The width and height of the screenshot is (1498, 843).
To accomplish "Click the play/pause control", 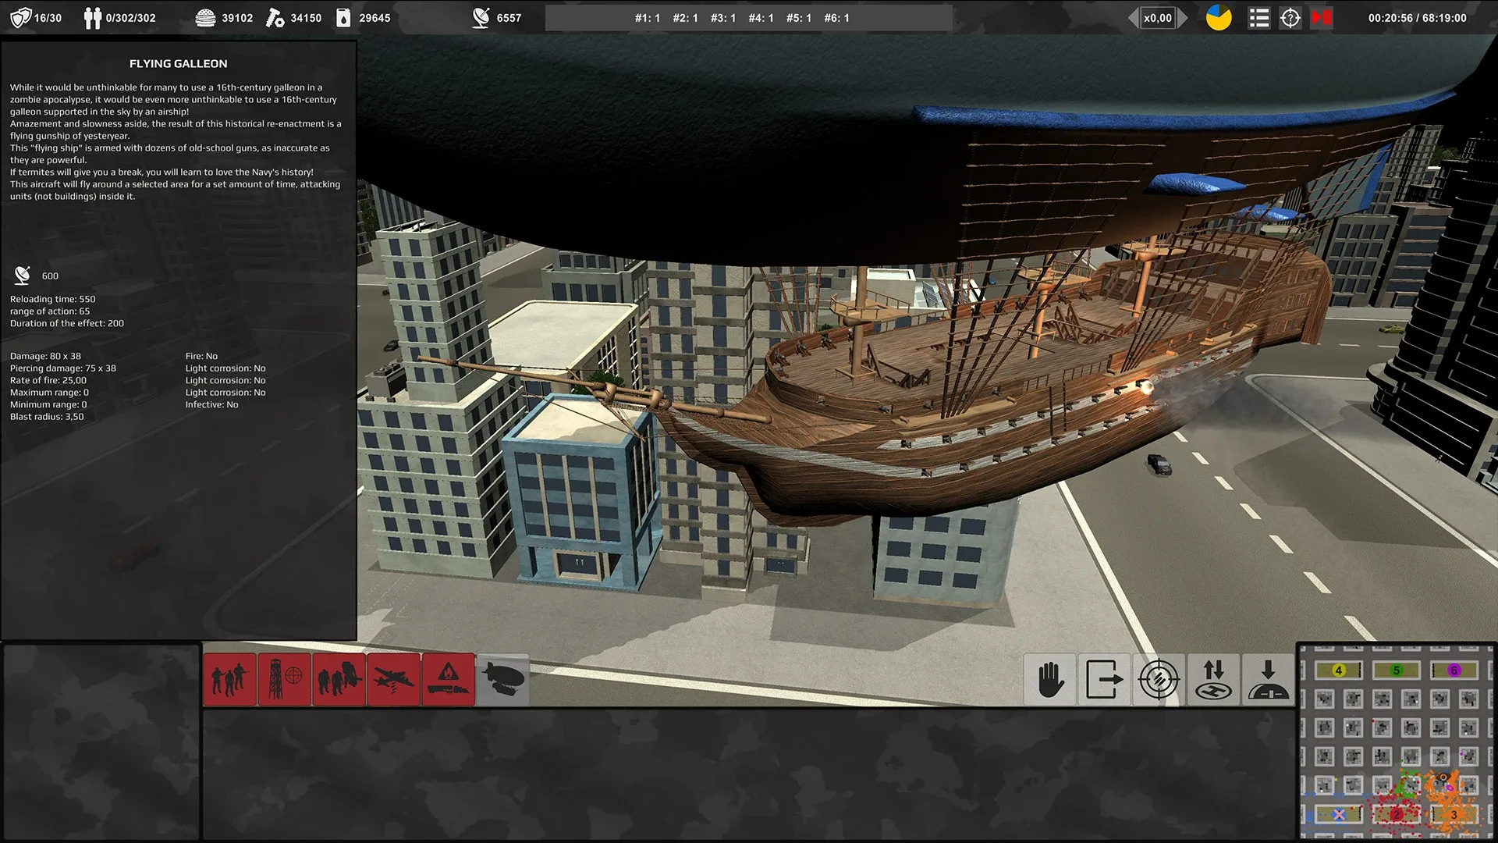I will coord(1322,16).
